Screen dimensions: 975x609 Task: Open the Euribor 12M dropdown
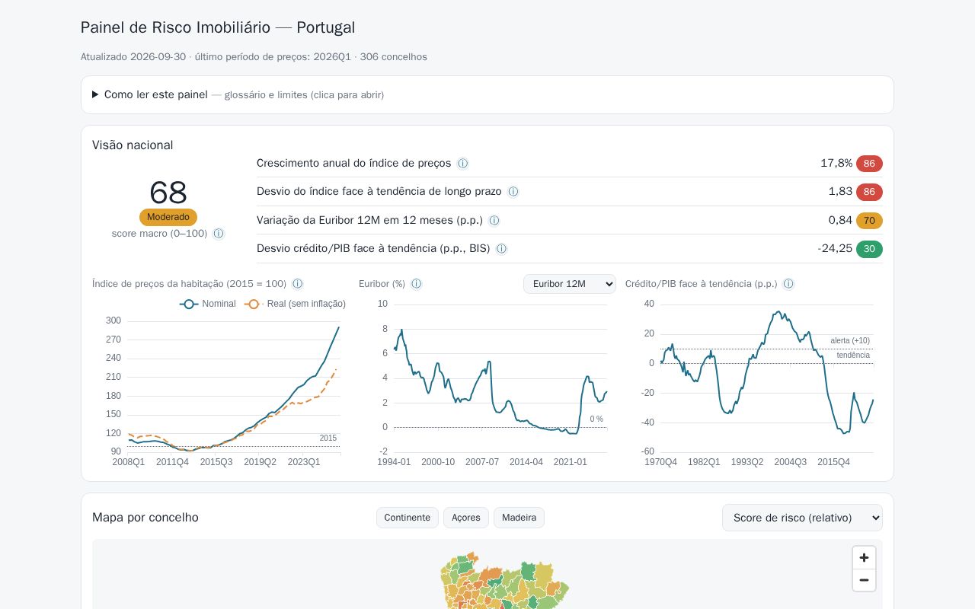[570, 284]
